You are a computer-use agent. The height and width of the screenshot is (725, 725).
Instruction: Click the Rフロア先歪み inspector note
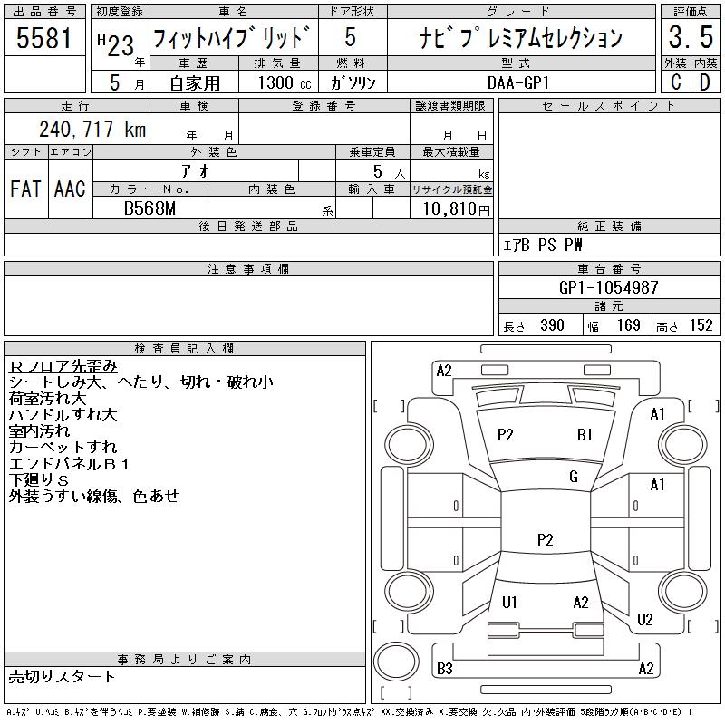tap(63, 366)
